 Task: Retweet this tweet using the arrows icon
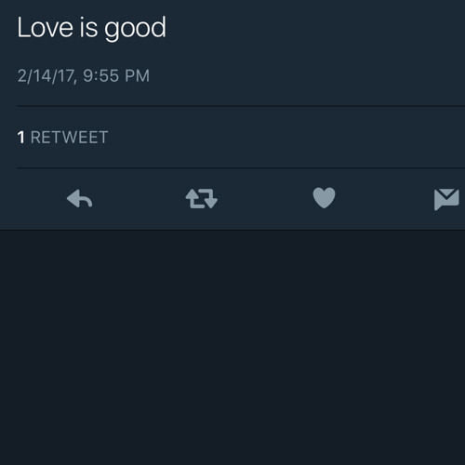click(202, 198)
